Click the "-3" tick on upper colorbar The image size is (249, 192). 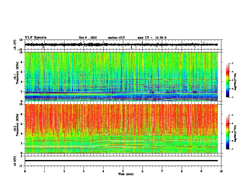pyautogui.click(x=232, y=63)
